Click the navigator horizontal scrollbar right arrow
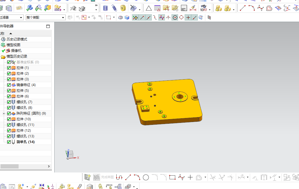This screenshot has width=299, height=189. pyautogui.click(x=49, y=166)
